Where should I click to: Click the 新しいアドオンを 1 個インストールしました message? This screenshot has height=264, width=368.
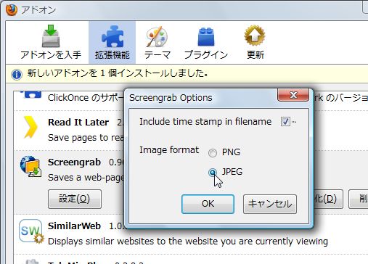(118, 73)
